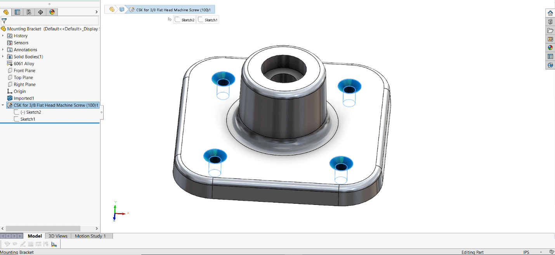Image resolution: width=555 pixels, height=255 pixels.
Task: Click Editing Part in the status bar
Action: (x=472, y=252)
